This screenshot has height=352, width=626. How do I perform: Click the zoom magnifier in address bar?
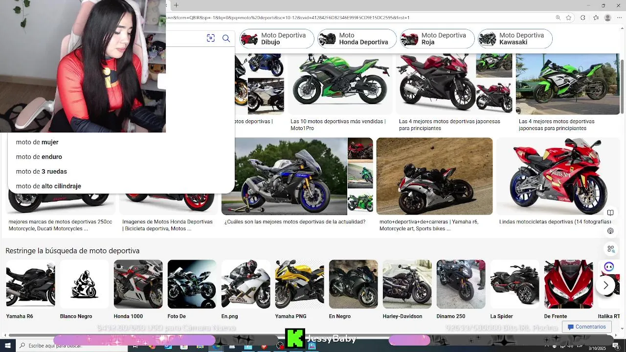(x=558, y=18)
